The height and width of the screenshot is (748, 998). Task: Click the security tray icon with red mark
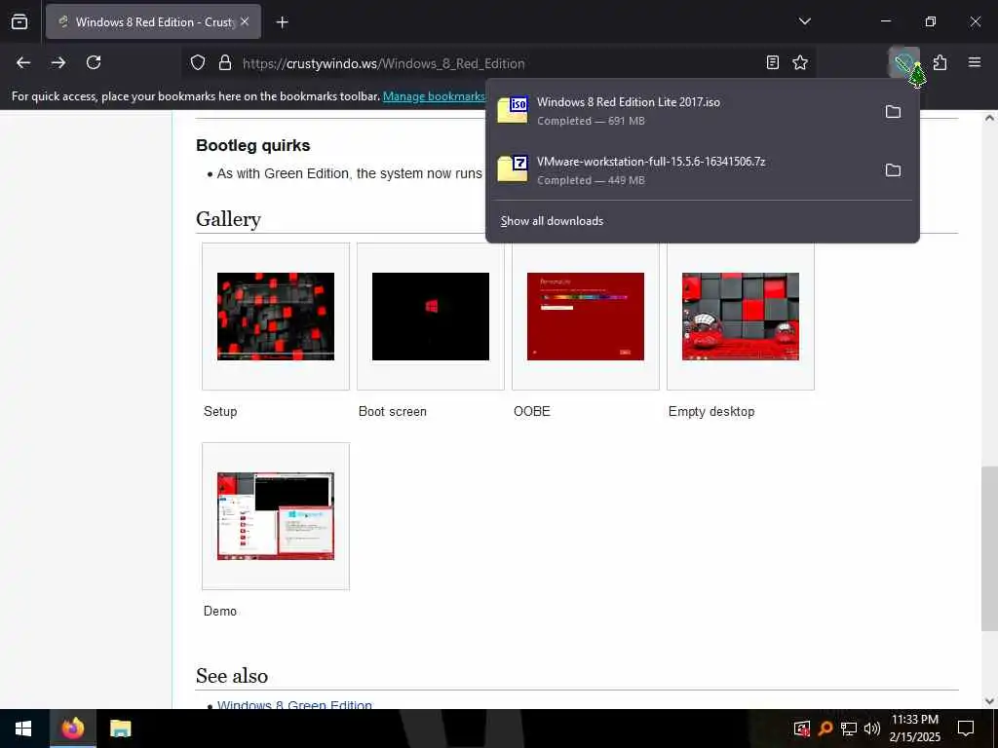click(x=801, y=729)
